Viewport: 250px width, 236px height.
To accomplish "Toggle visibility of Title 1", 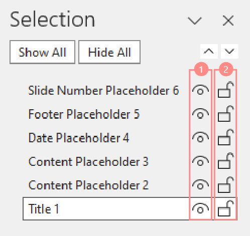I will coord(200,208).
